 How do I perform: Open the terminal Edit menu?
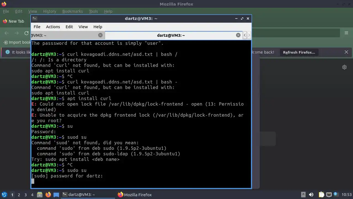69,27
